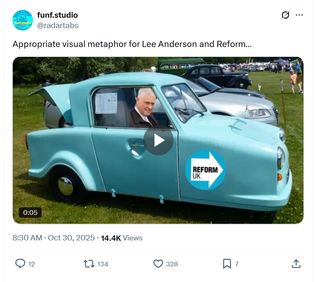Click the 8:30 AM Oct 30, 2025 timestamp
This screenshot has height=282, width=315.
[x=54, y=238]
